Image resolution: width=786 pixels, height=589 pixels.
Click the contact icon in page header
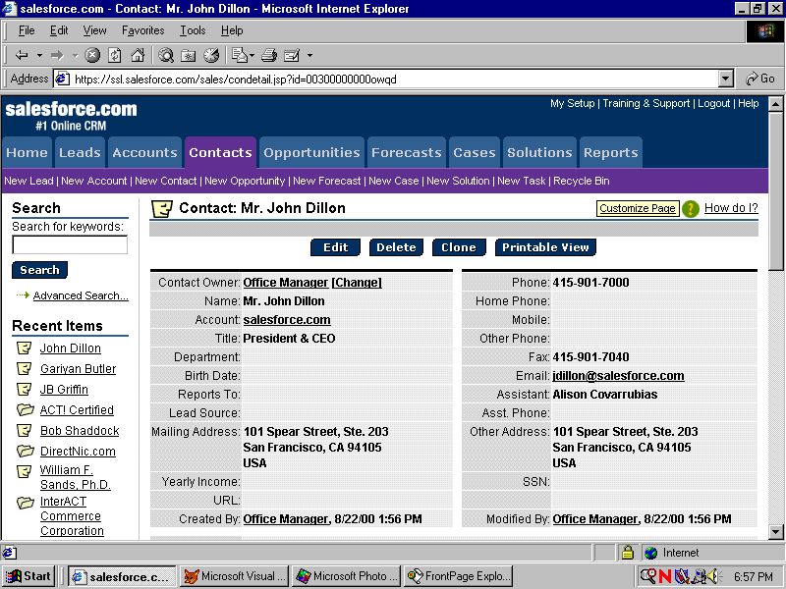pyautogui.click(x=162, y=208)
